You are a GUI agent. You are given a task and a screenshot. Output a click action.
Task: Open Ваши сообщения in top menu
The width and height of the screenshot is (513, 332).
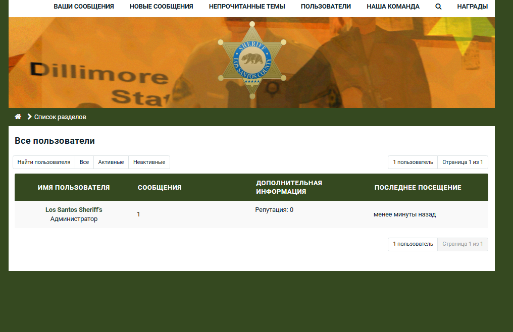coord(84,7)
